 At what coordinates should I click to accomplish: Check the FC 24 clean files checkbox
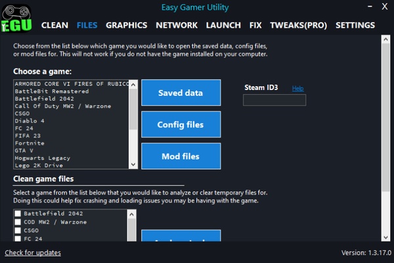pos(18,239)
